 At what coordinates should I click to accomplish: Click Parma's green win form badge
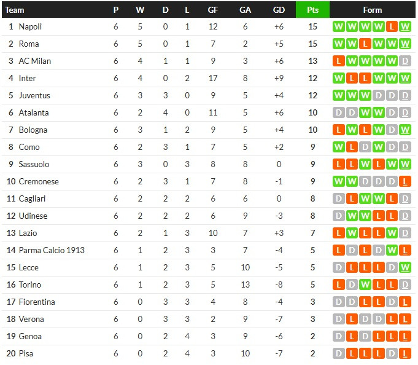[392, 251]
